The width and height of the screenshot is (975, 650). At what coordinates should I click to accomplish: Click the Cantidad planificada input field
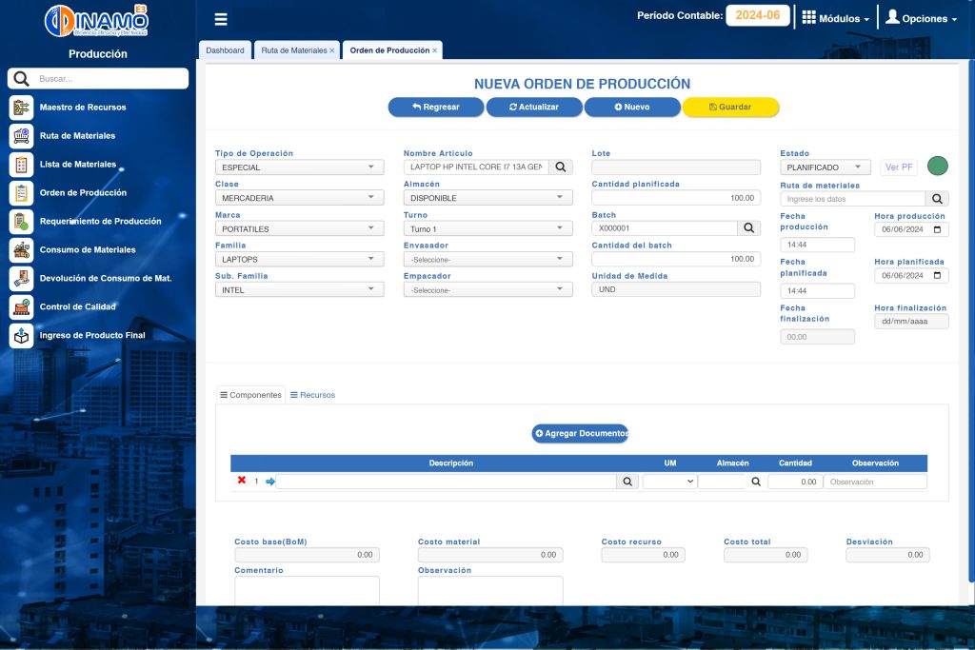coord(675,198)
